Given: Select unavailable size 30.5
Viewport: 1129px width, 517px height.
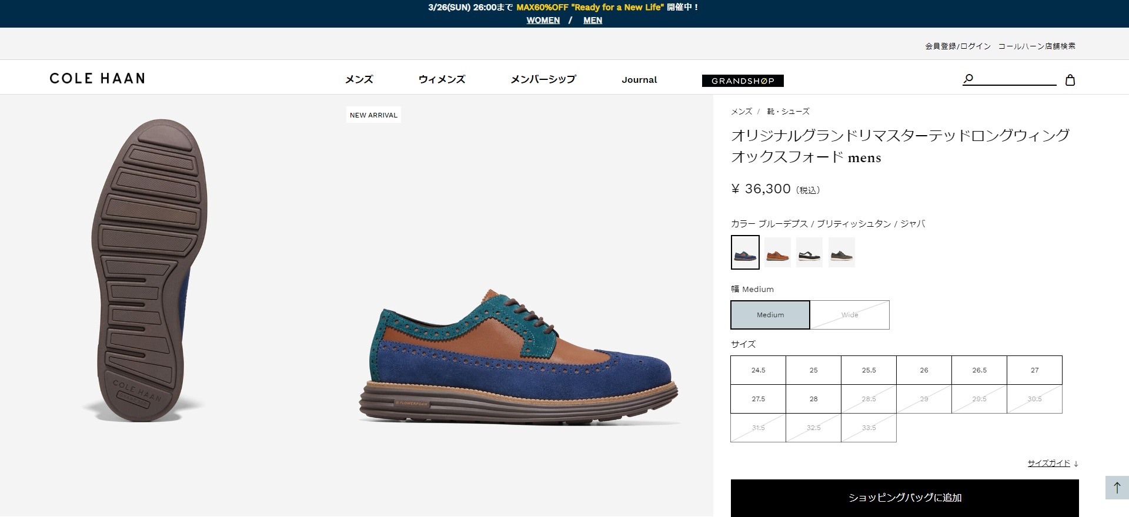Looking at the screenshot, I should click(1034, 399).
